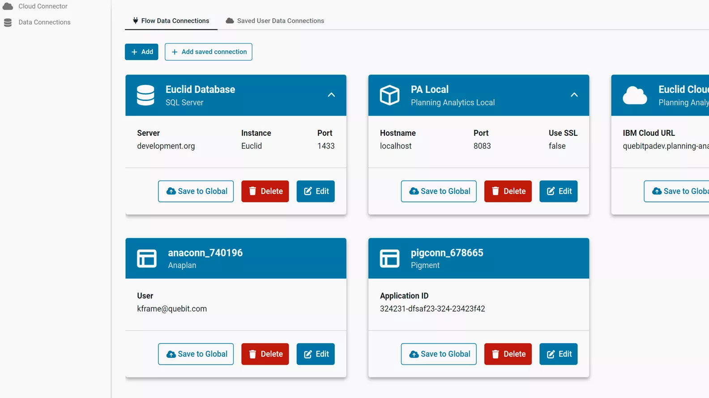Click the pigconn_678665 Pigment table icon

(x=389, y=258)
